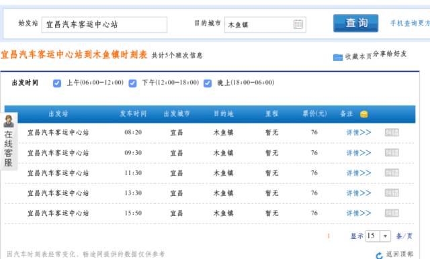430x259 pixels.
Task: Click station name in the 15:50 row
Action: pos(58,213)
